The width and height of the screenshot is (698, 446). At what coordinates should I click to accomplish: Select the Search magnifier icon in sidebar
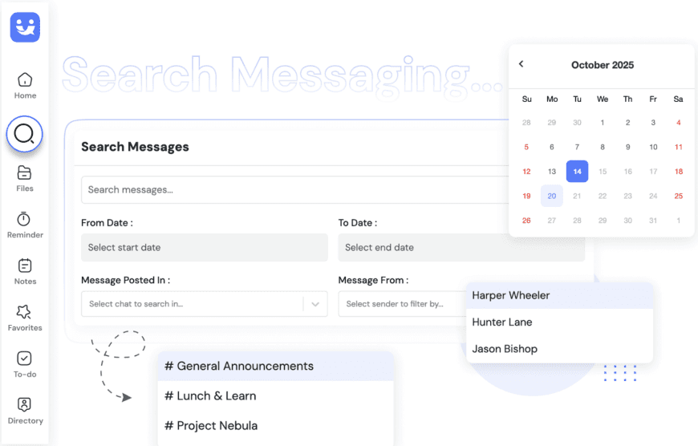tap(24, 133)
